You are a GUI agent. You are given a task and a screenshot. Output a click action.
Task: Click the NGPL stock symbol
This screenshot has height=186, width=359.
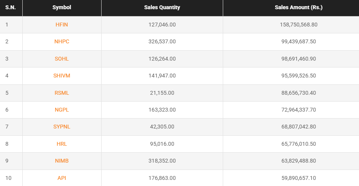tap(62, 110)
